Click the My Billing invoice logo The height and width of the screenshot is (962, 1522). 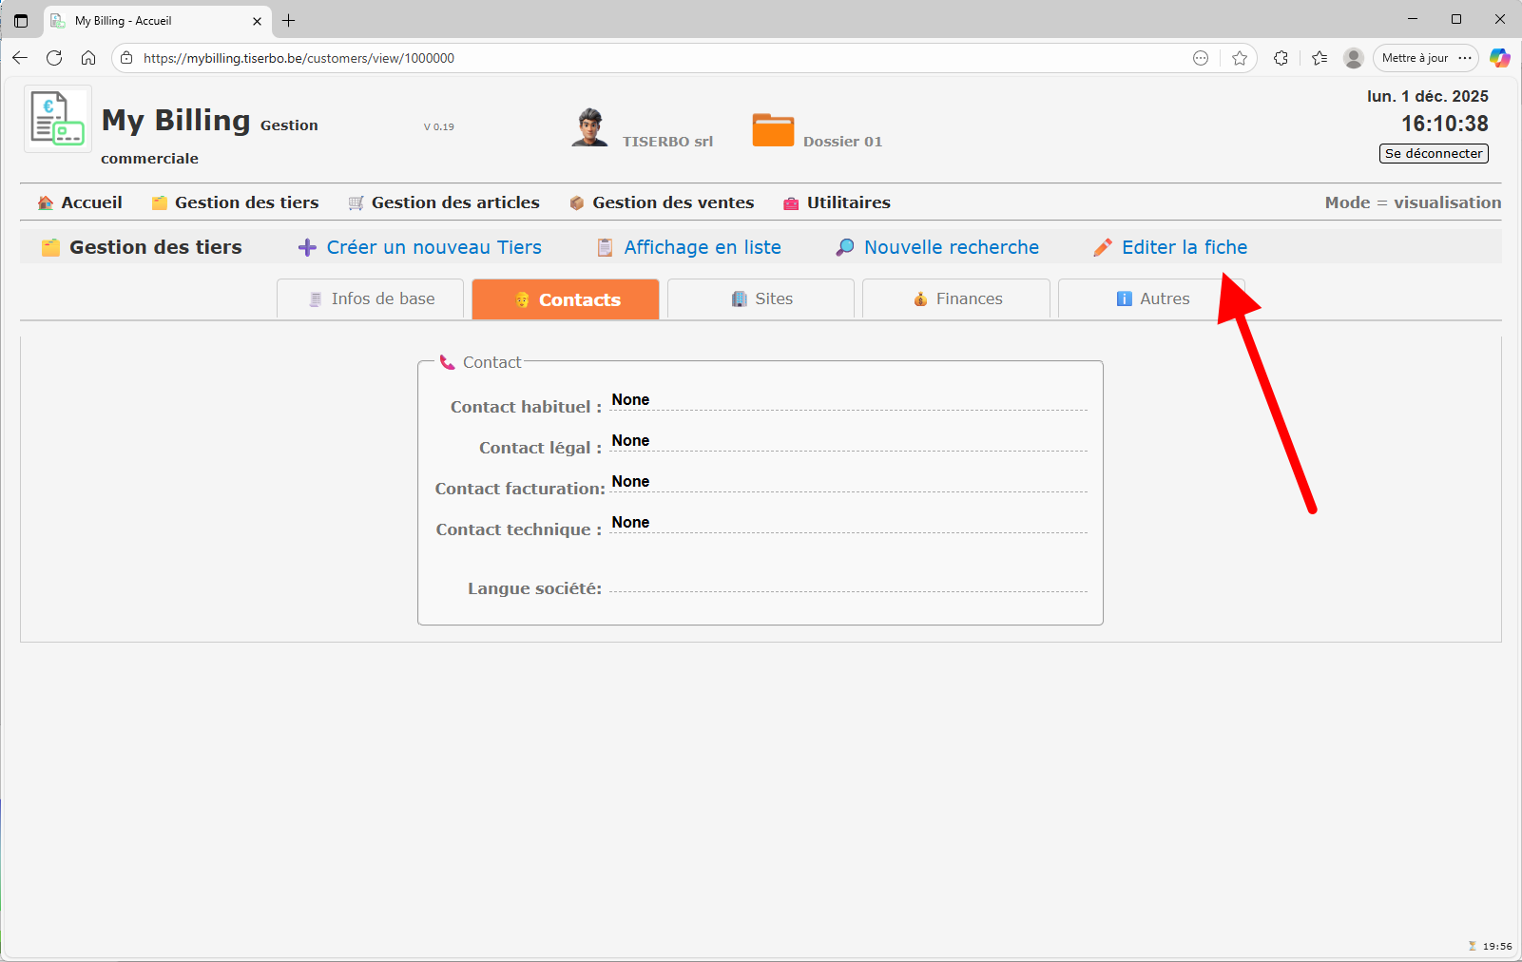57,119
